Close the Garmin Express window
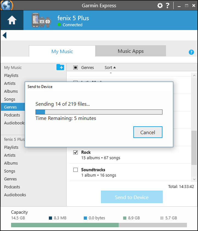Image resolution: width=198 pixels, height=231 pixels. pyautogui.click(x=194, y=5)
